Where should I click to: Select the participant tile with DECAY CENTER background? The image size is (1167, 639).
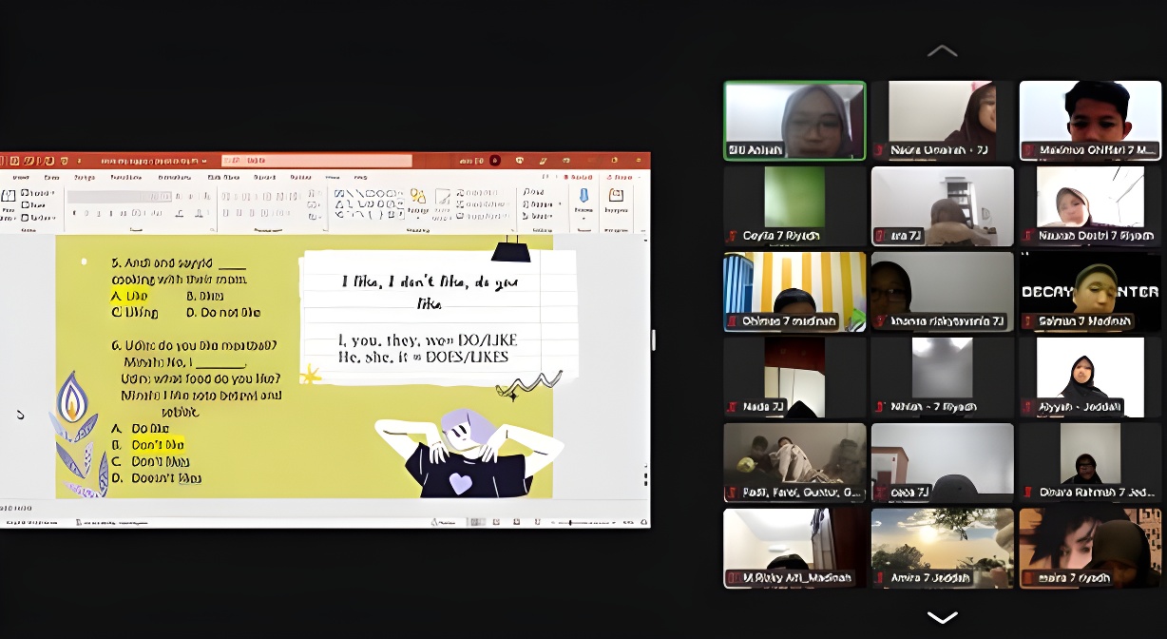point(1090,292)
